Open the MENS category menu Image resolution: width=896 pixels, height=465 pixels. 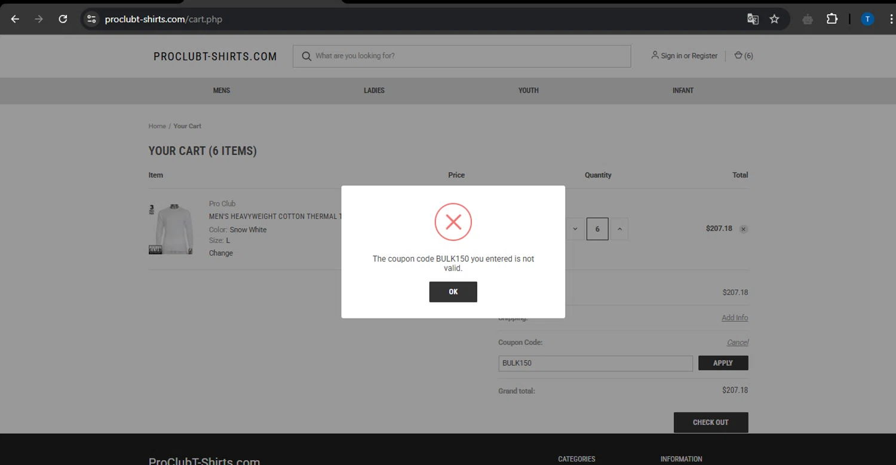(x=222, y=91)
